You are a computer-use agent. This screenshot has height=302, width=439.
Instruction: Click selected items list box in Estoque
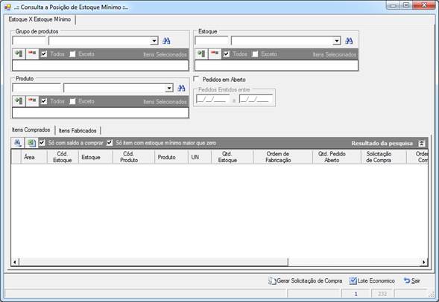[x=277, y=65]
